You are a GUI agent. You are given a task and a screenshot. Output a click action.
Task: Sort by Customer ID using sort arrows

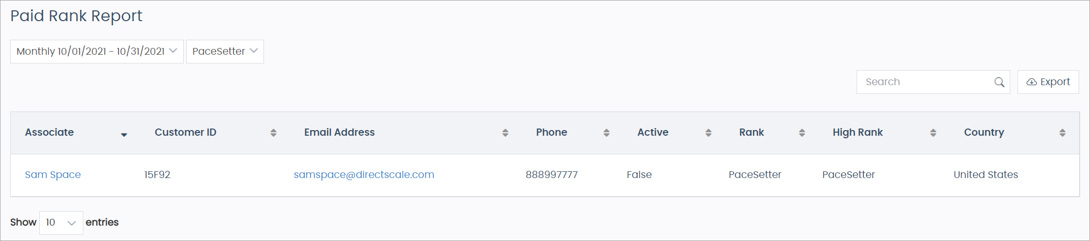tap(273, 133)
